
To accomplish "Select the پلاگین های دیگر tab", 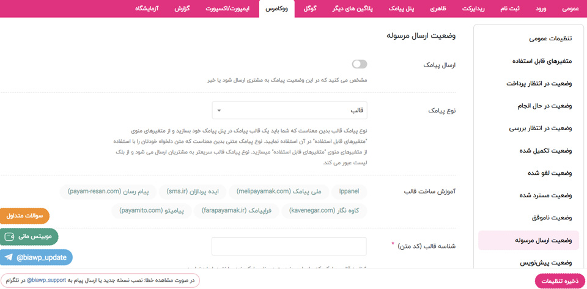I will tap(353, 9).
